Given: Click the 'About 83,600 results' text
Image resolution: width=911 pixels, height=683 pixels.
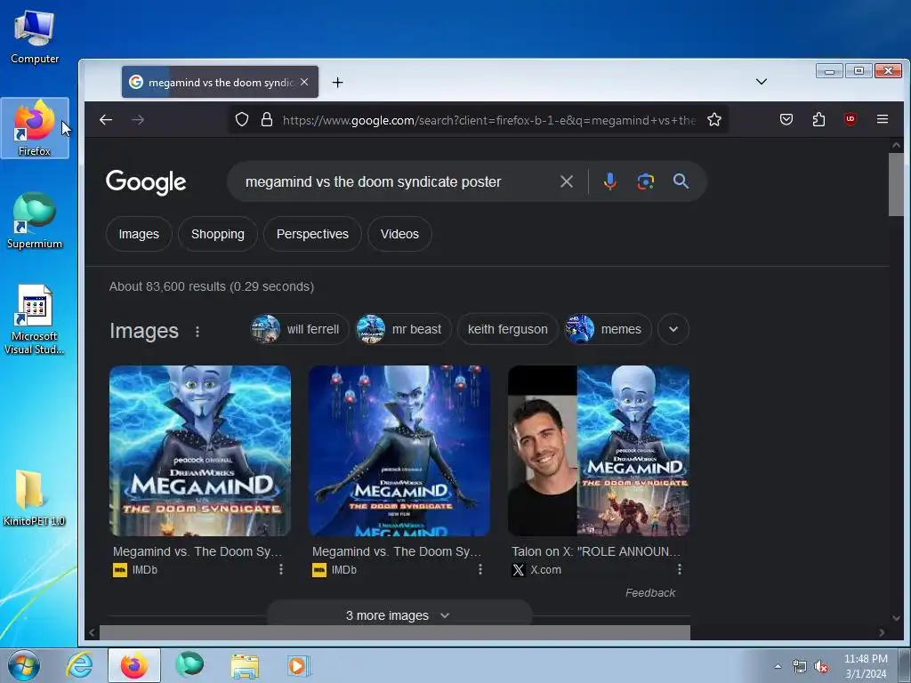Looking at the screenshot, I should pos(212,286).
